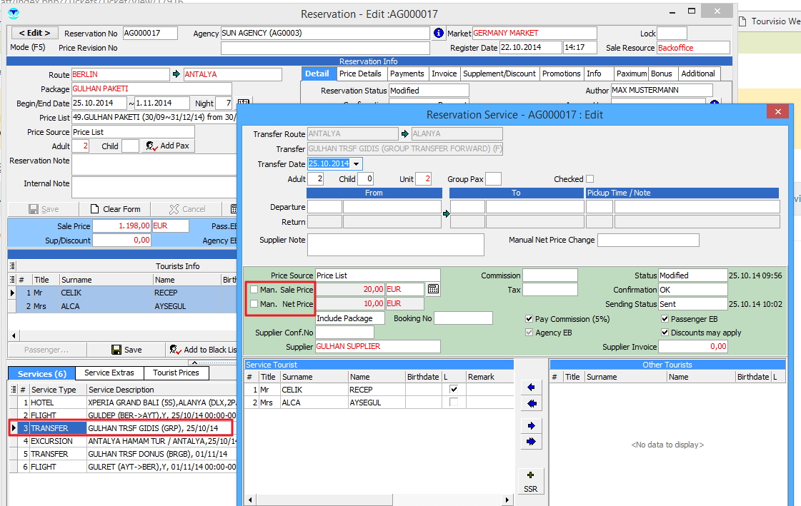Click the single left arrow tourist button
Viewport: 801px width, 506px height.
pyautogui.click(x=531, y=388)
